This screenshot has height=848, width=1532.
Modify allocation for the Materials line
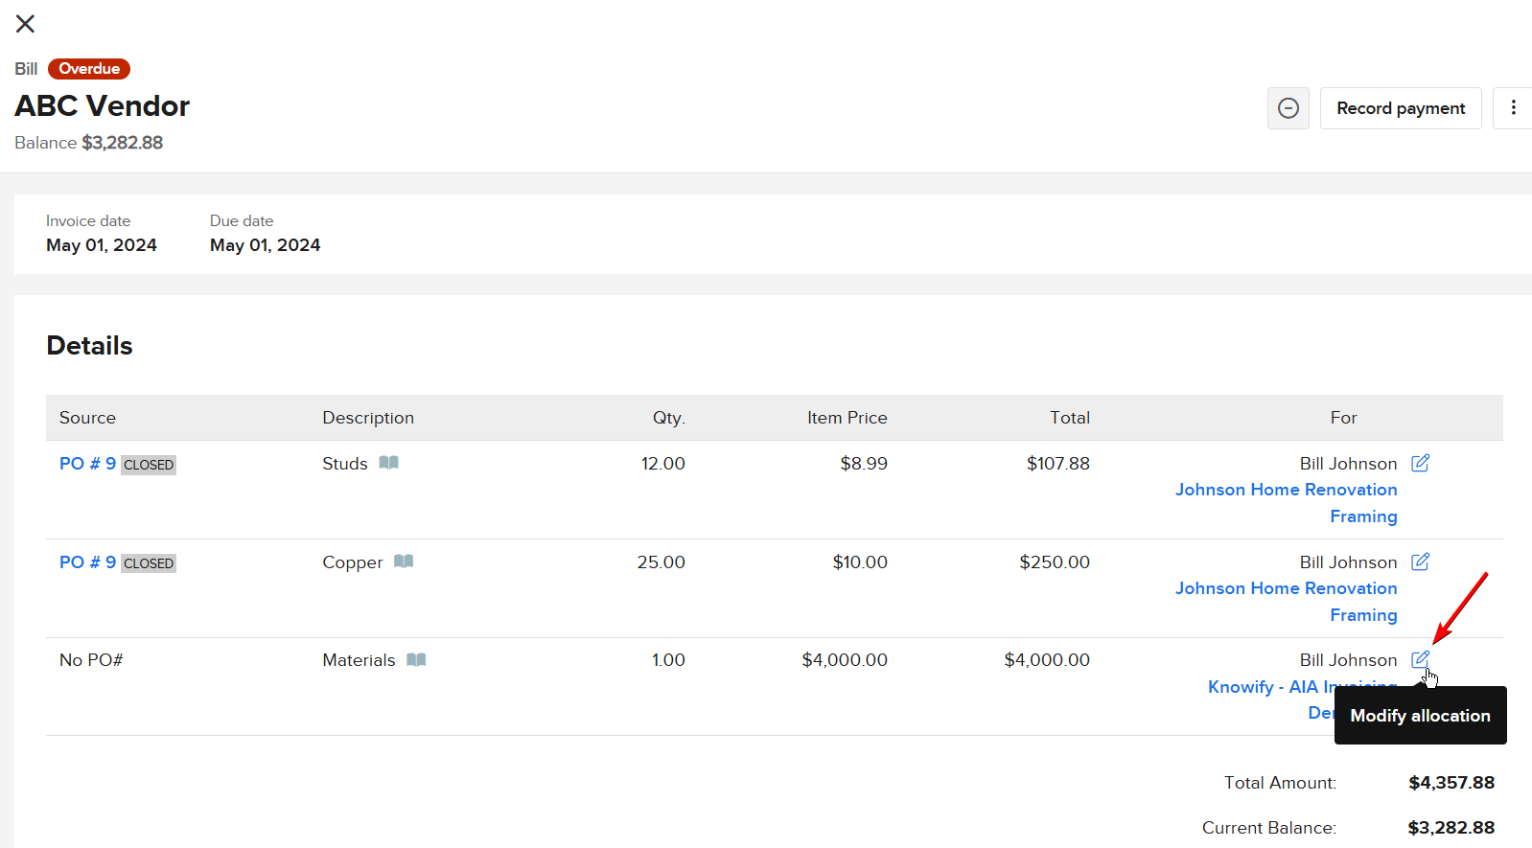[x=1420, y=660]
